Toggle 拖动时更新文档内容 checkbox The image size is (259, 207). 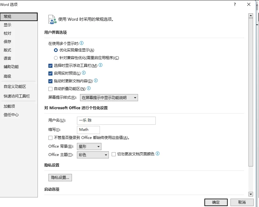point(50,81)
